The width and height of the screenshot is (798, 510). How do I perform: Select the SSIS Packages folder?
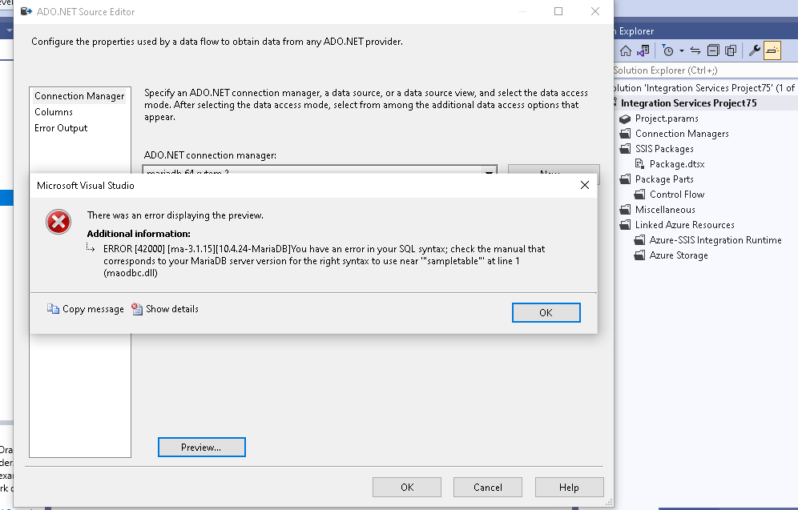pos(663,149)
